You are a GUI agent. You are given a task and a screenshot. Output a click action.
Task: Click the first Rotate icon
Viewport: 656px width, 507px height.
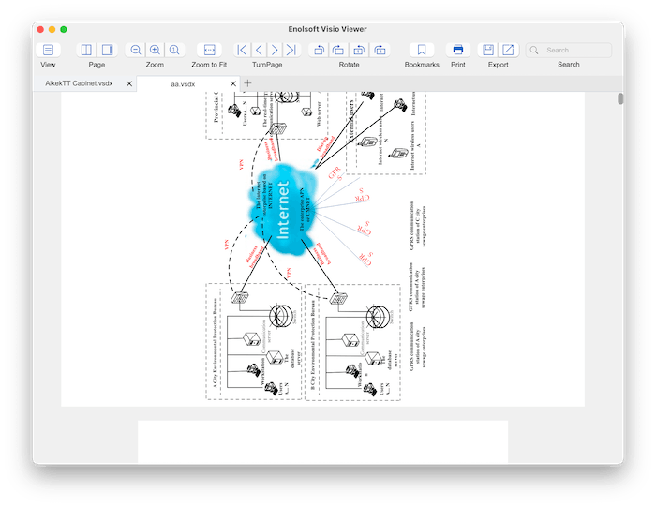coord(319,50)
